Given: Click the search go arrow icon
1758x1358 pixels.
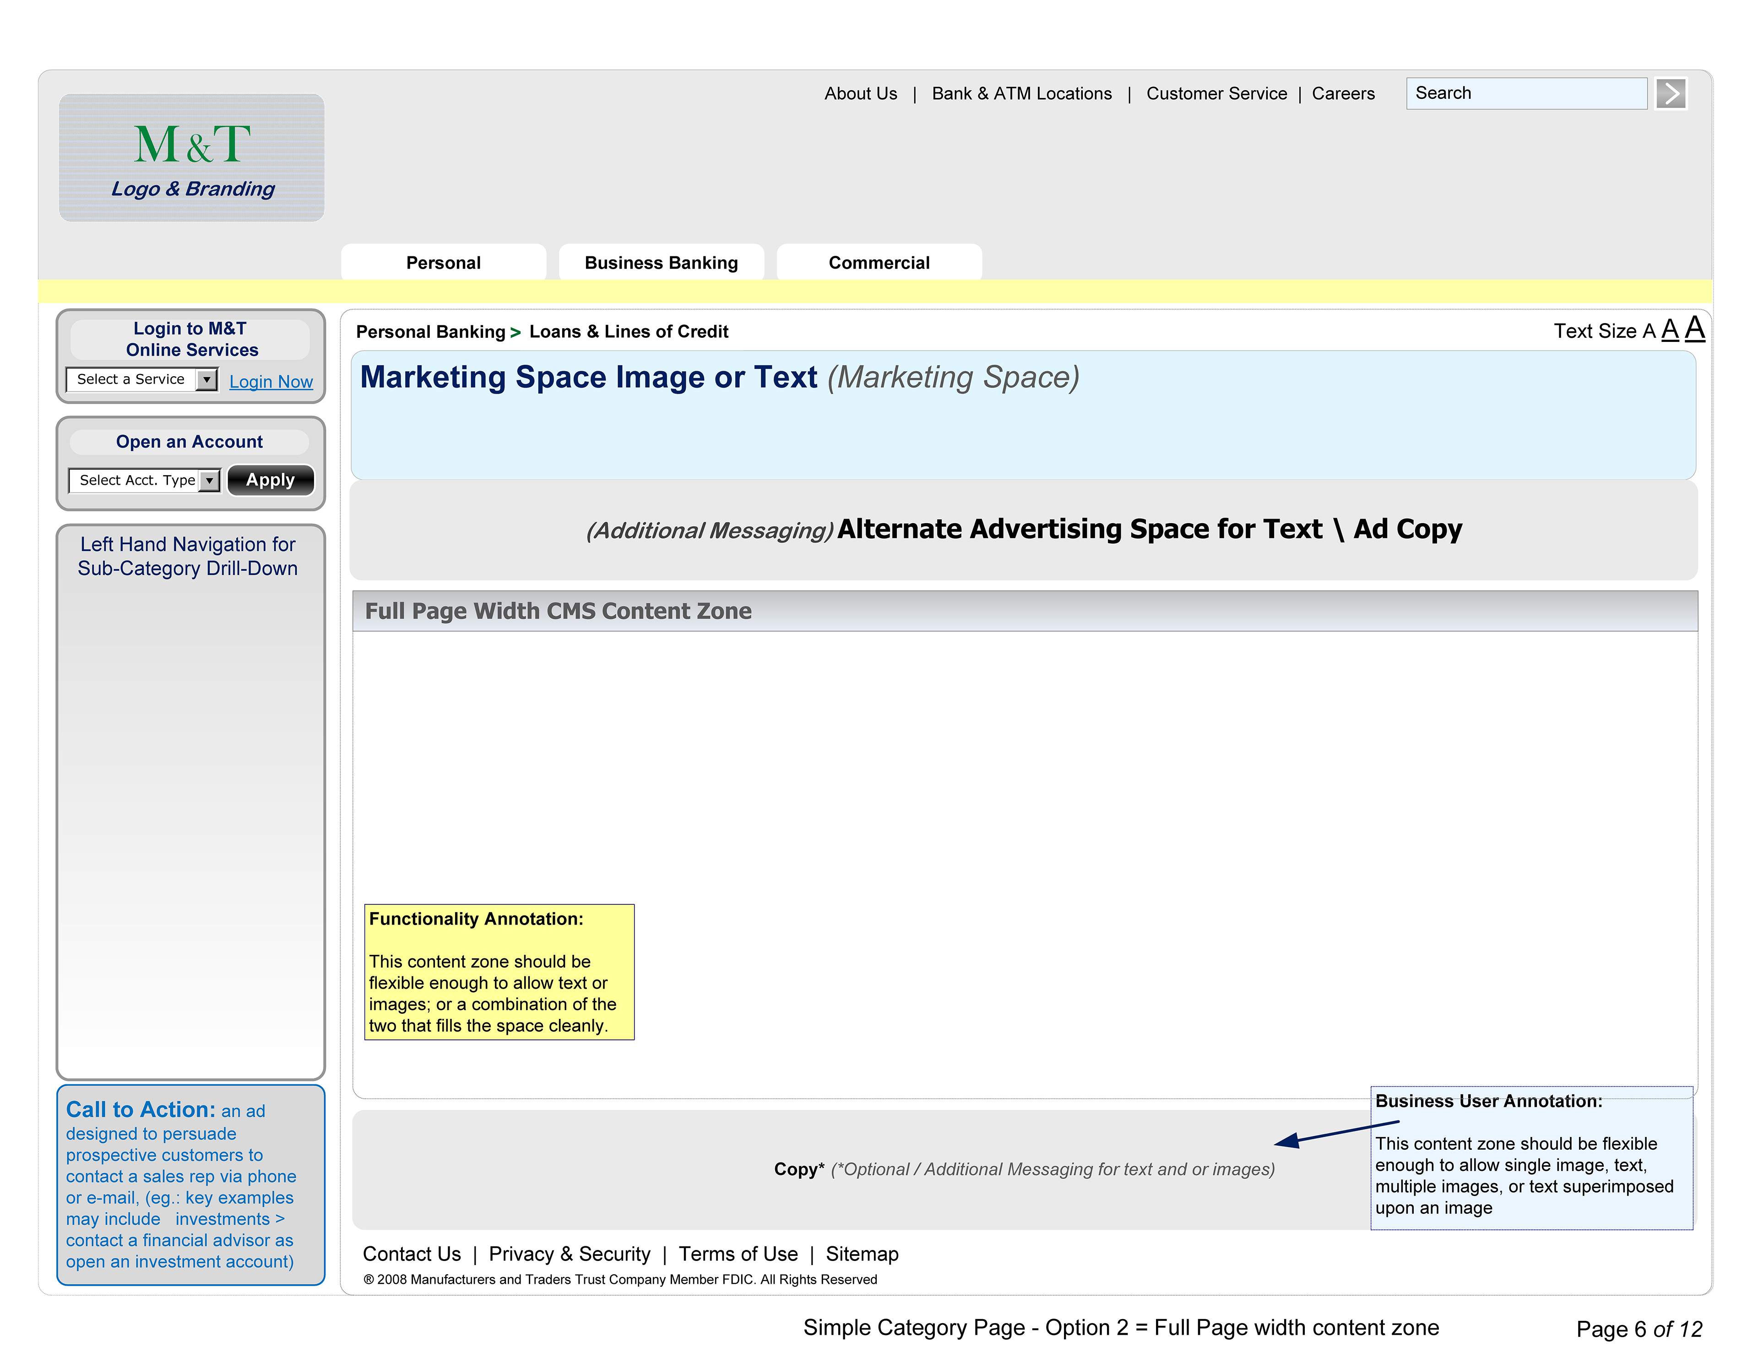Looking at the screenshot, I should point(1670,93).
